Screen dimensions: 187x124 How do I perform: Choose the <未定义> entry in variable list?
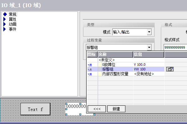[x=106, y=60]
